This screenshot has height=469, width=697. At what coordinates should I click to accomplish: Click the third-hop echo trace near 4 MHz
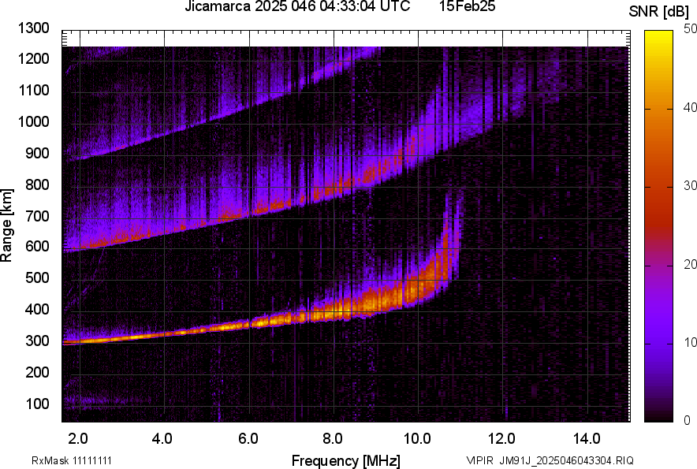click(165, 132)
